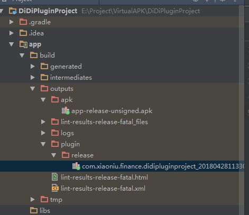Click the .gradle folder icon
The height and width of the screenshot is (215, 249).
tap(23, 22)
